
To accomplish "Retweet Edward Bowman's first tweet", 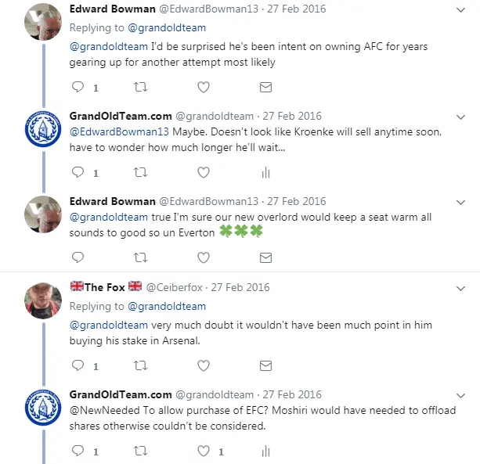I will [x=141, y=87].
